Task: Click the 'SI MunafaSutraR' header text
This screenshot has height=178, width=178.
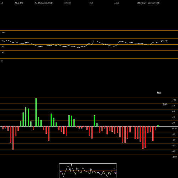Action: [44, 3]
